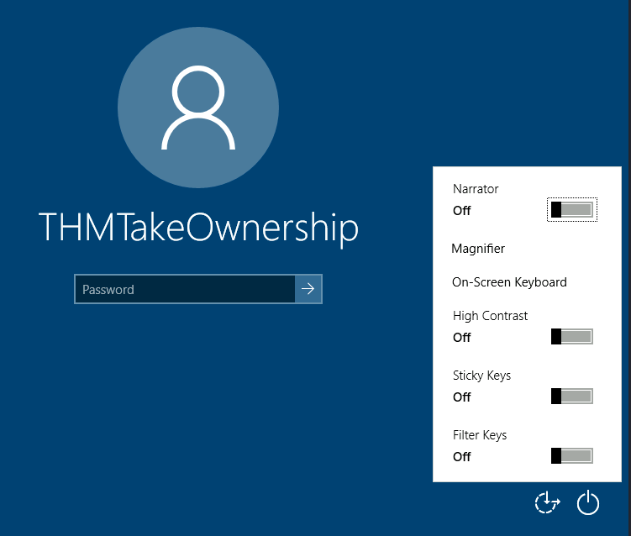Focus the Password input field
The image size is (631, 536).
(x=185, y=289)
